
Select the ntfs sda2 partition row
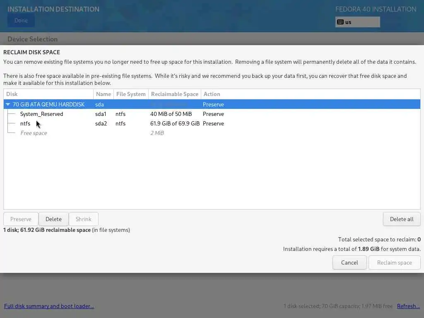coord(212,123)
